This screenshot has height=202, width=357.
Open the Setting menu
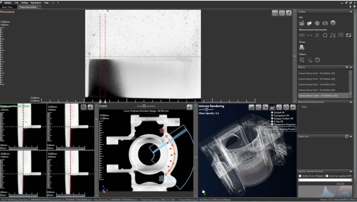(x=25, y=3)
